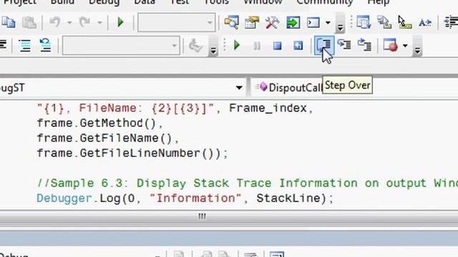Viewport: 458px width, 257px height.
Task: Click the Debugger.Log code line
Action: [185, 198]
